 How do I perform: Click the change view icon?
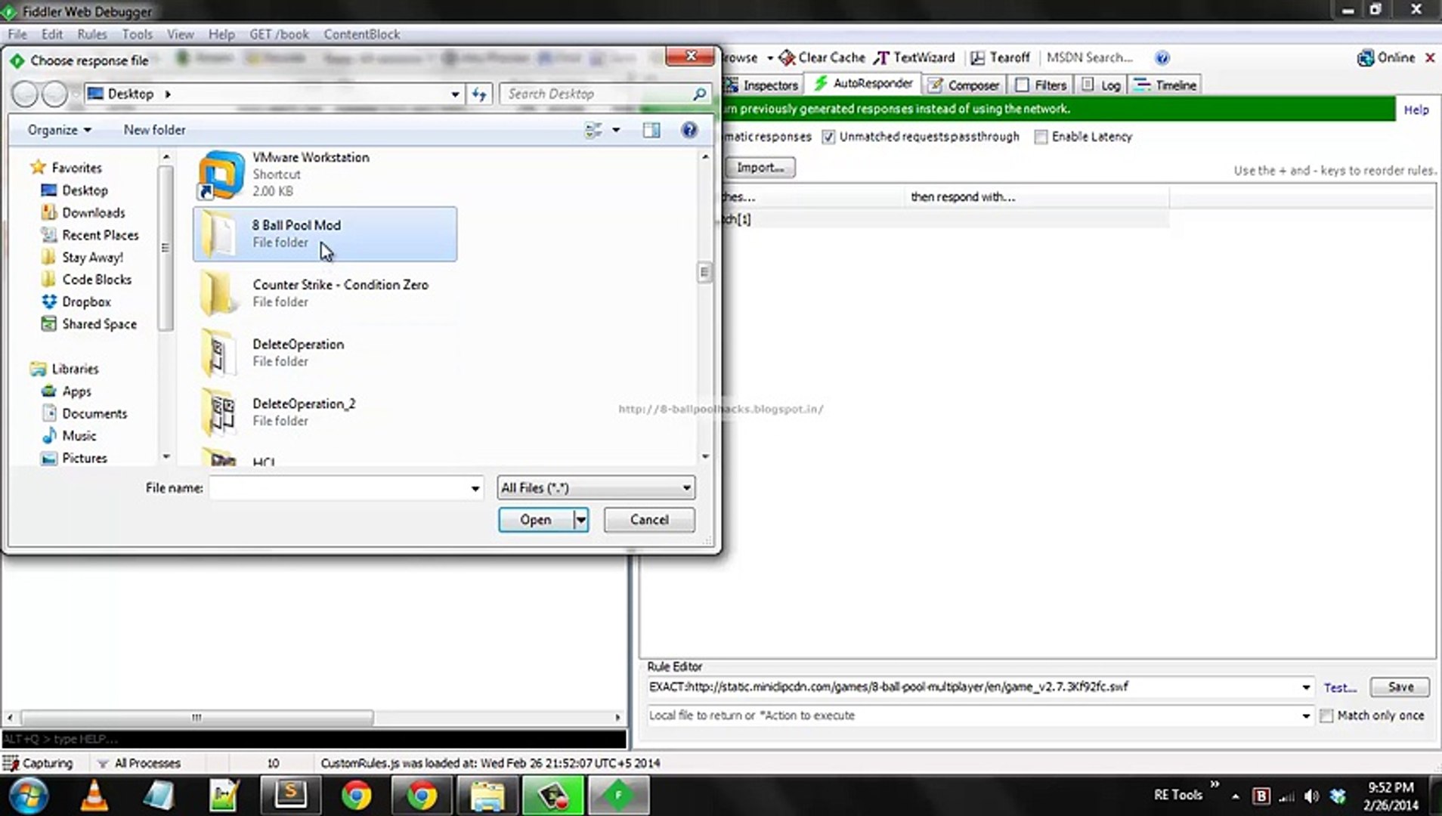594,130
